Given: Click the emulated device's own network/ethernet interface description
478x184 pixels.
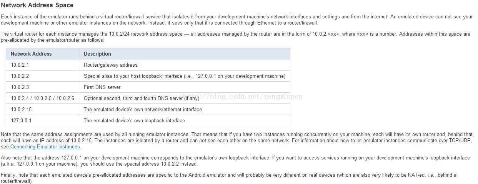Looking at the screenshot, I should (185, 109).
